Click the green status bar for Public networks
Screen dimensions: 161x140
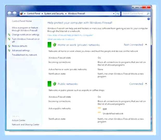pos(49,84)
